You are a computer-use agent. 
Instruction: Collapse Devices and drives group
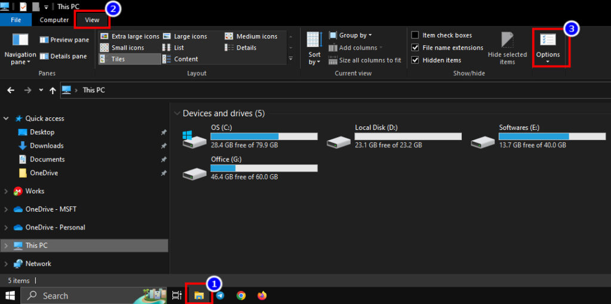pyautogui.click(x=177, y=114)
